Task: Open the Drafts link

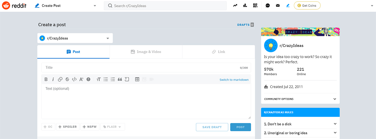Action: (245, 25)
